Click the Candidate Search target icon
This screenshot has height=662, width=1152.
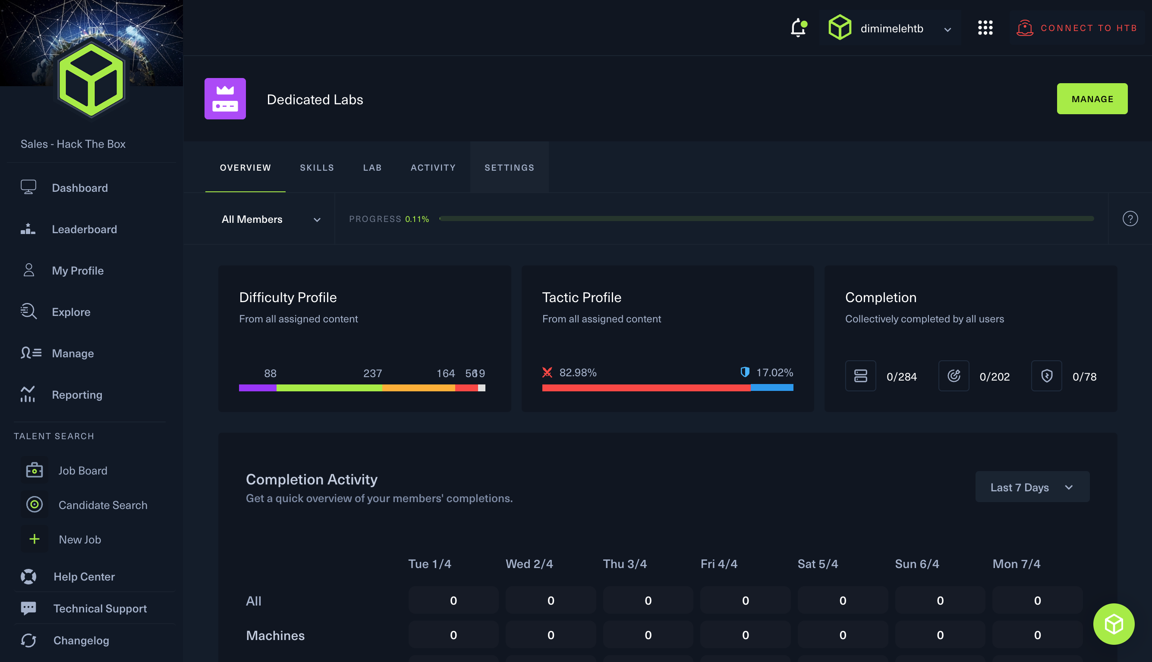[x=35, y=505]
